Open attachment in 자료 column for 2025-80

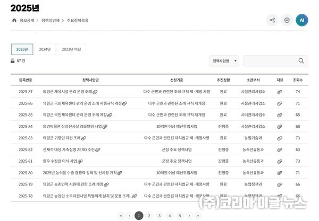point(280,173)
